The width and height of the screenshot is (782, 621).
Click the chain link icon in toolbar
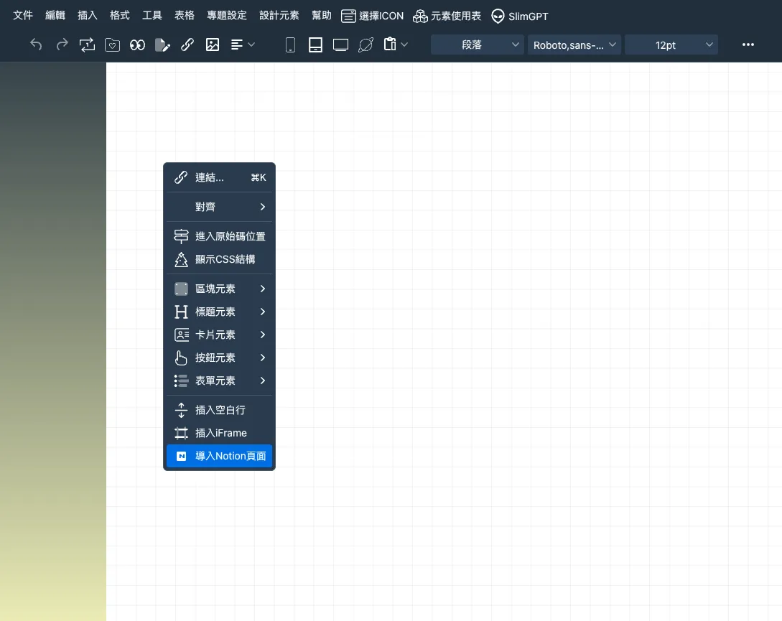click(x=187, y=45)
